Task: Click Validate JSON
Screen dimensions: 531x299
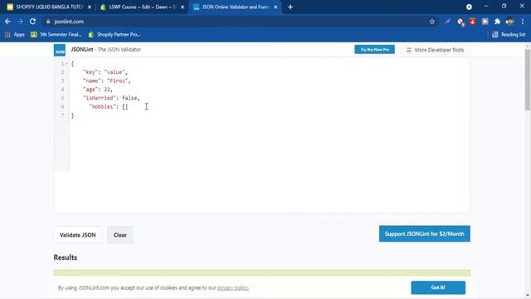Action: 77,235
